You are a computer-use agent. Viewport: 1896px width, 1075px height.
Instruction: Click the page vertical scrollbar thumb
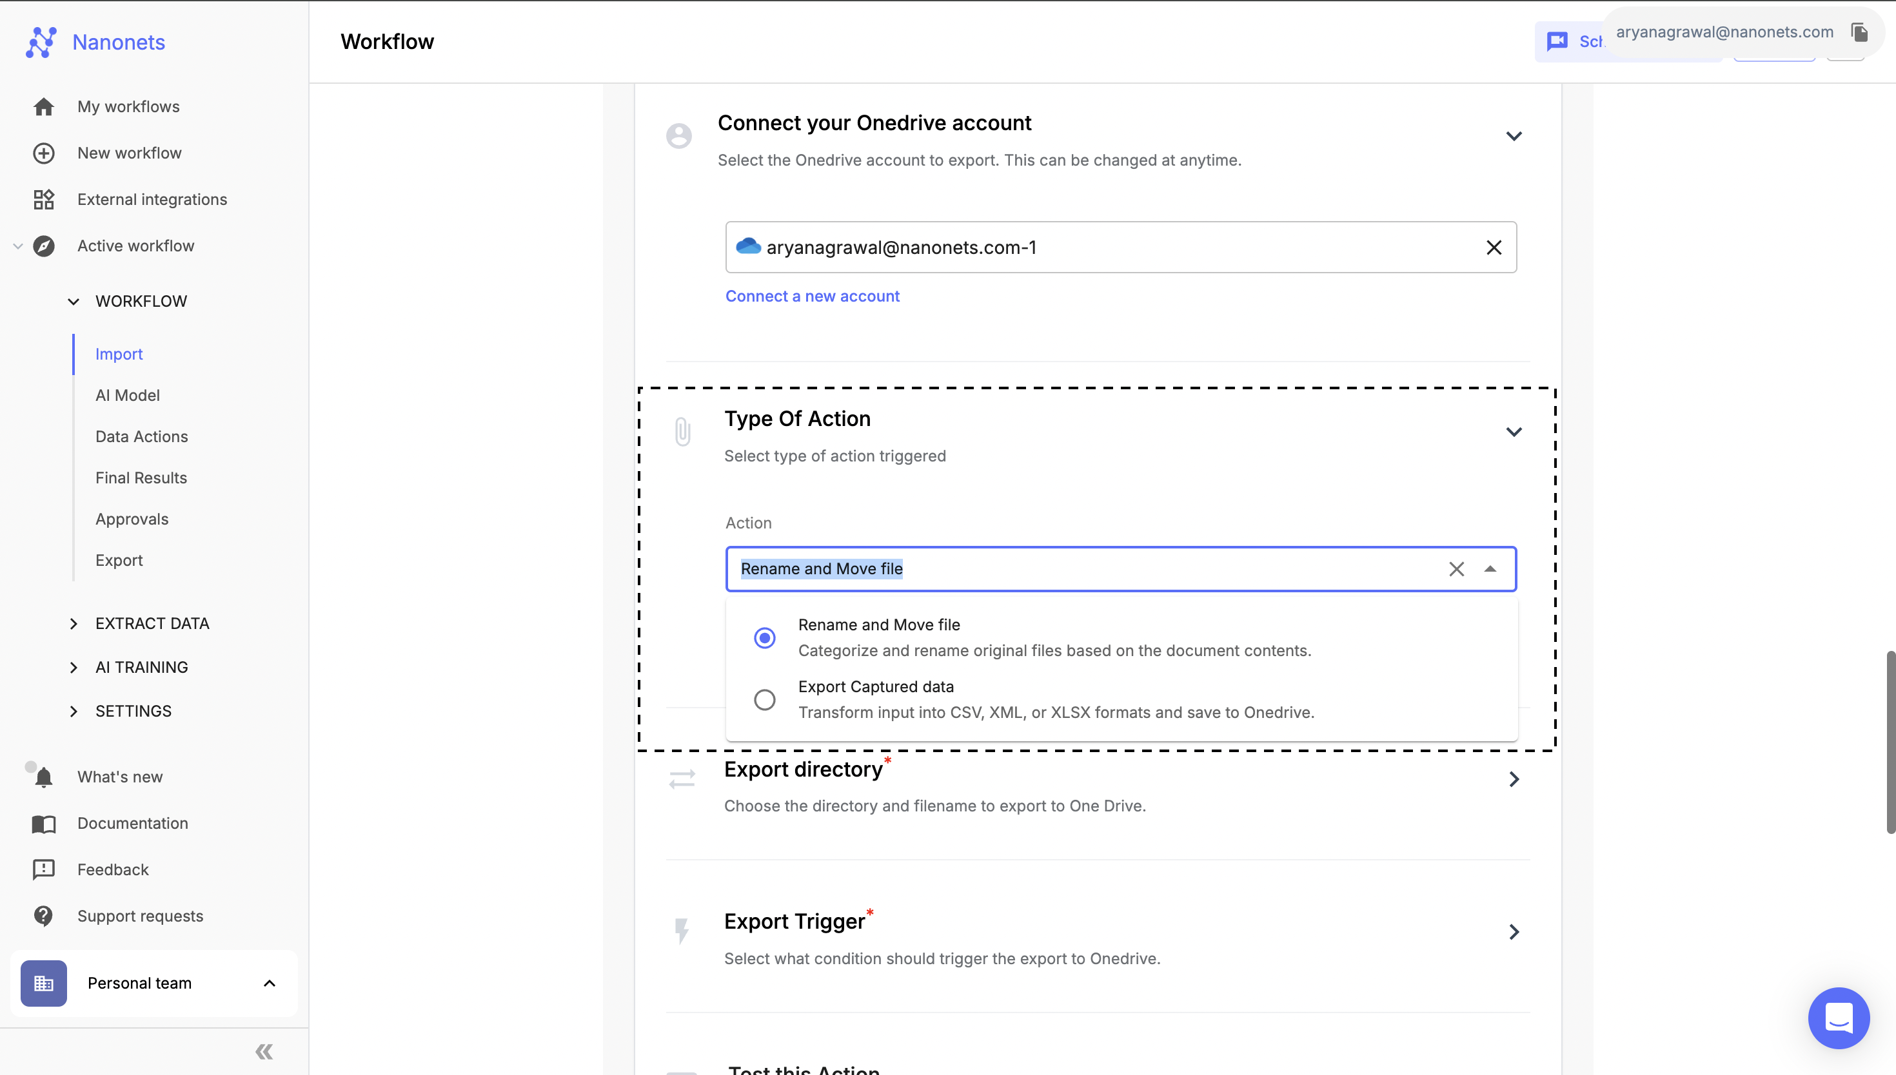[x=1890, y=742]
